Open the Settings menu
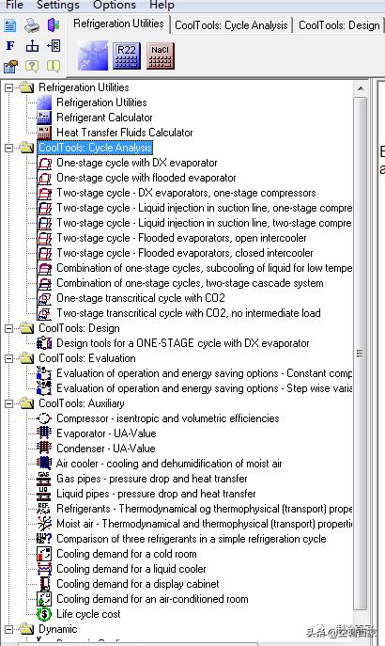Image resolution: width=385 pixels, height=646 pixels. click(x=58, y=5)
